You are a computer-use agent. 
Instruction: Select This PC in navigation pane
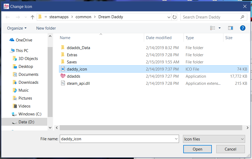click(22, 51)
